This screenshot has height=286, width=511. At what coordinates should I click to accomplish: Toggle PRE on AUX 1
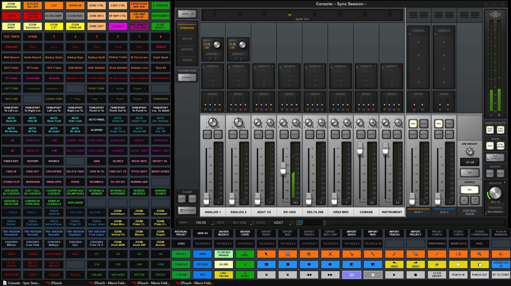tap(413, 124)
